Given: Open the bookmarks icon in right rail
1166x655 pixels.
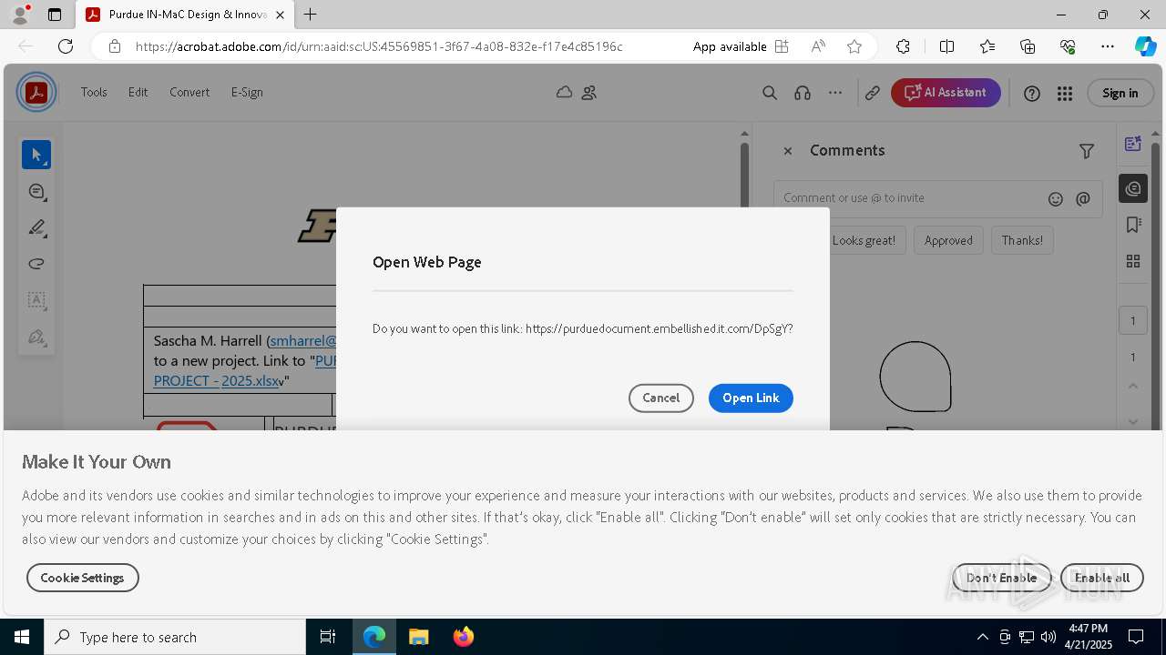Looking at the screenshot, I should (x=1133, y=225).
